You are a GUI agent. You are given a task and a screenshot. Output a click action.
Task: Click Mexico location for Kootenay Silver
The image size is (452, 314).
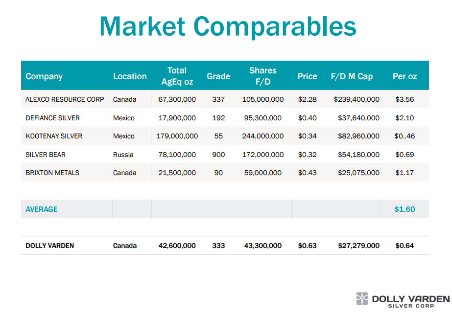click(x=124, y=136)
